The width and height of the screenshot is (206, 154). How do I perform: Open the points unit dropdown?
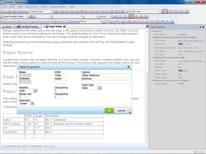[110, 16]
